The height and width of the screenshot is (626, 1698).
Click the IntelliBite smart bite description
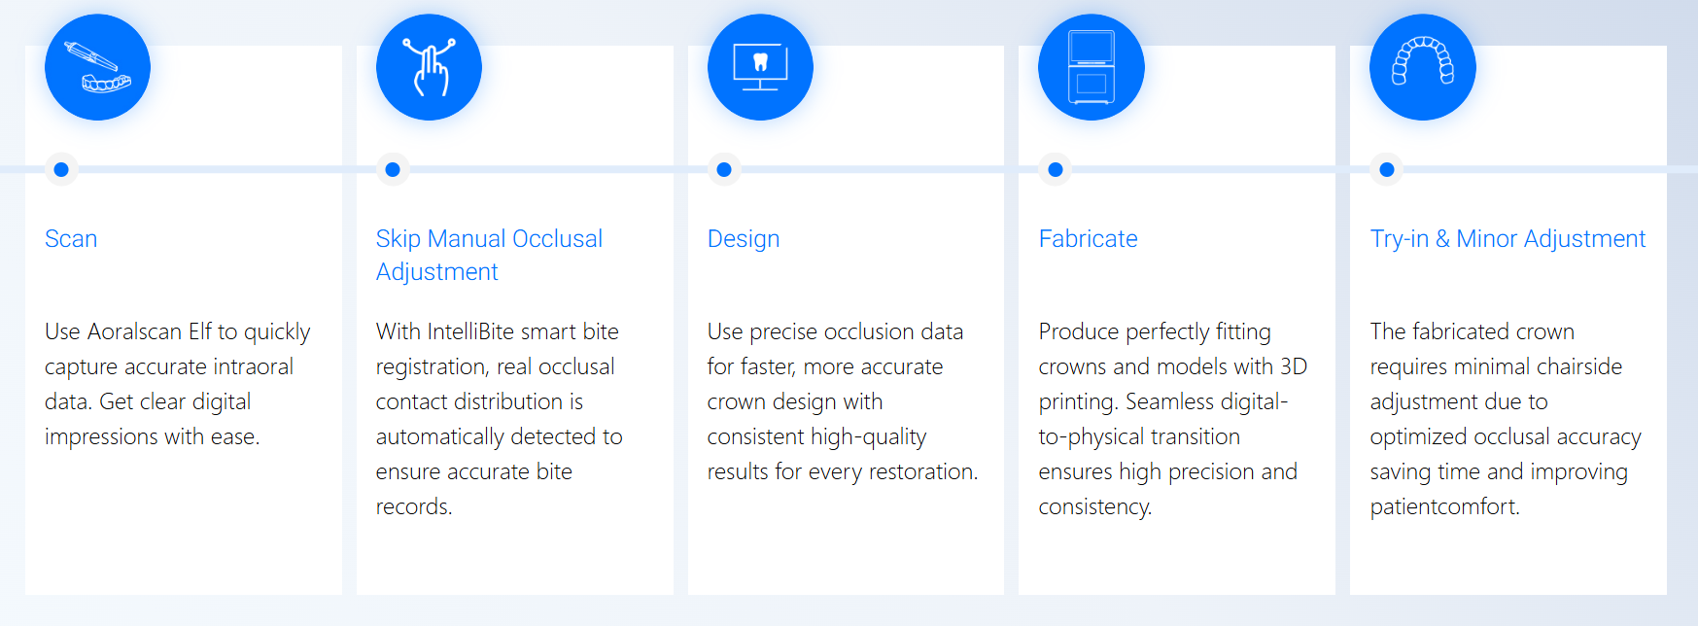pyautogui.click(x=499, y=419)
